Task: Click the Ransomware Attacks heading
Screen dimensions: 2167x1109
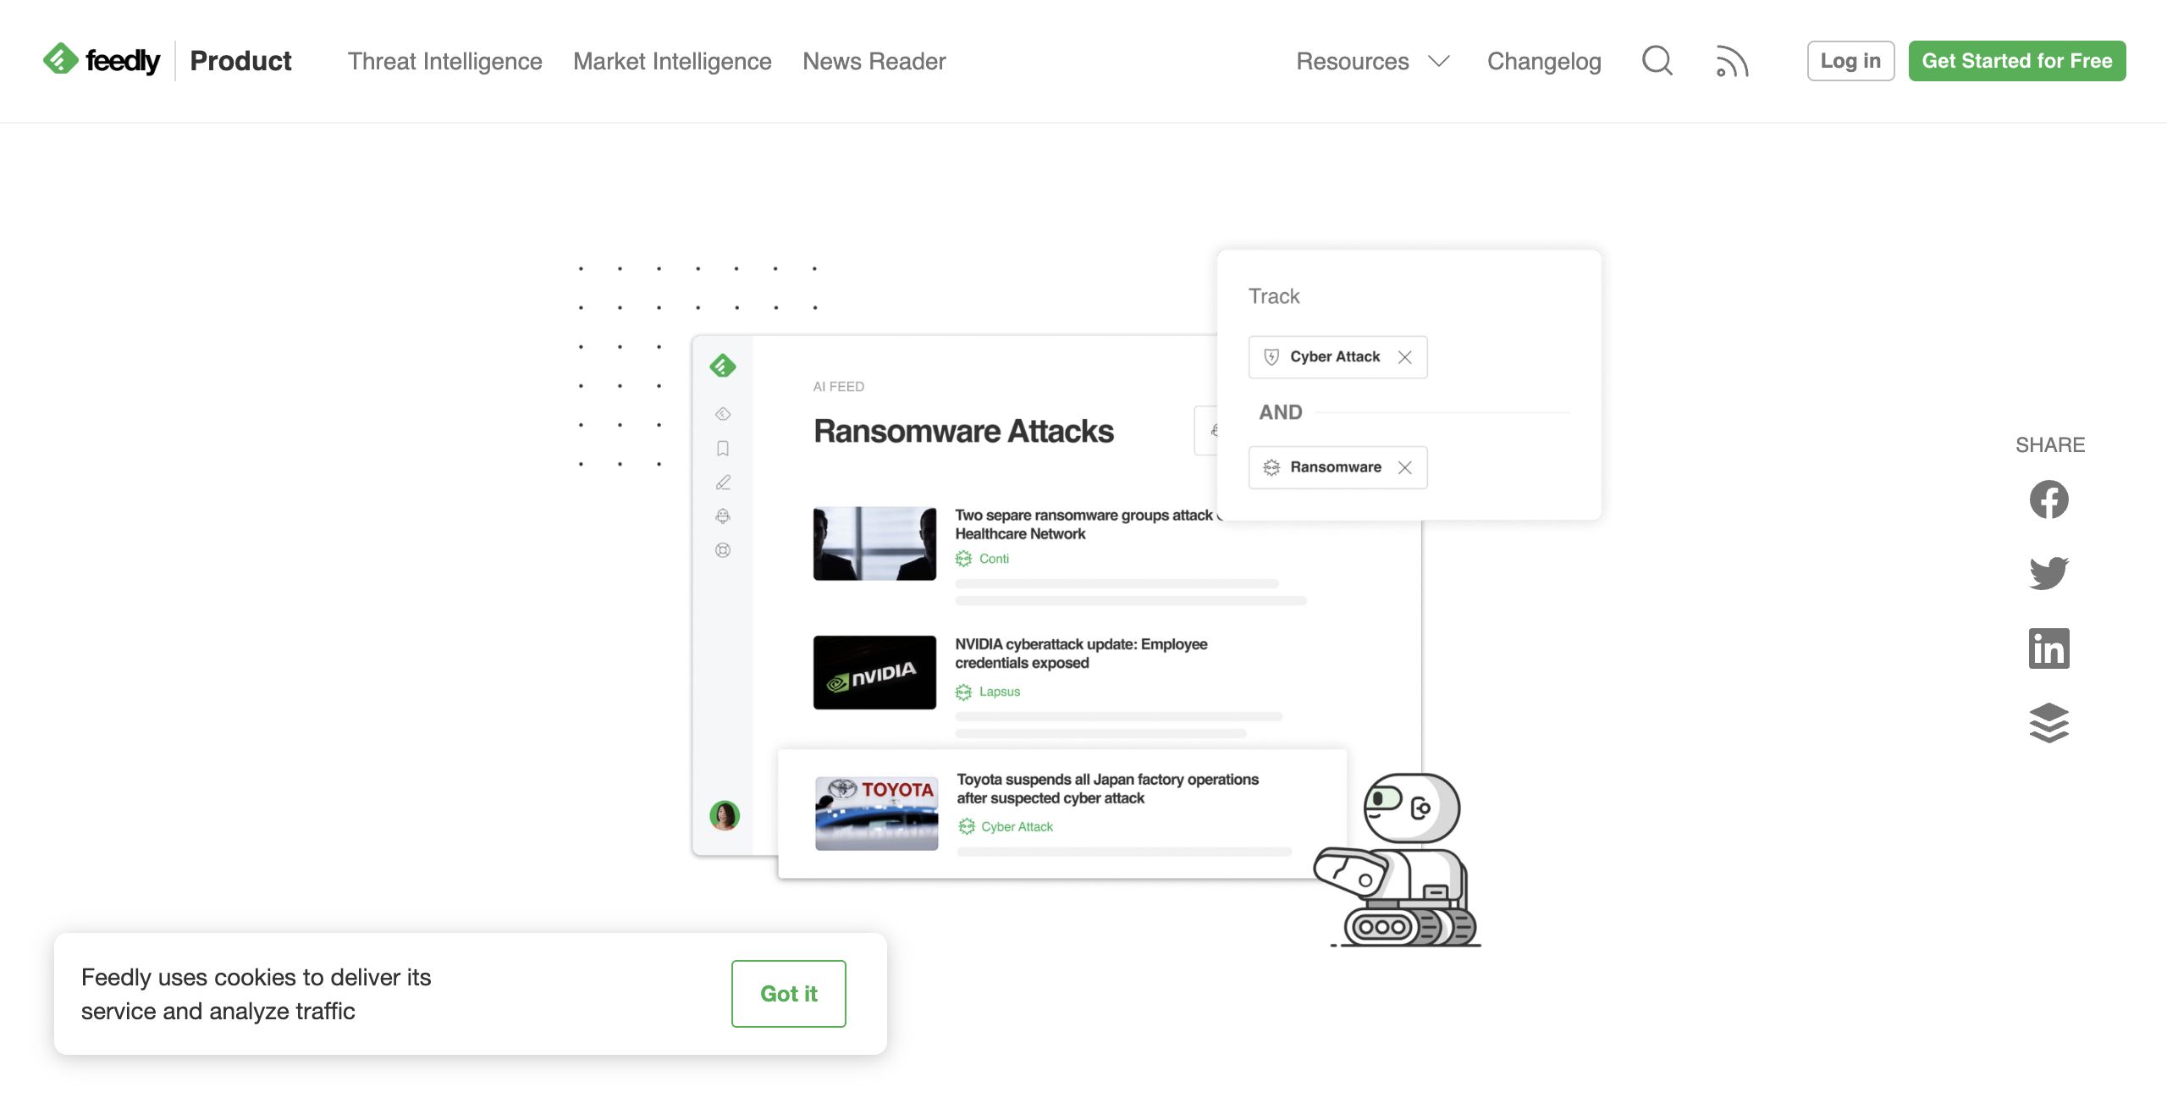Action: 963,432
